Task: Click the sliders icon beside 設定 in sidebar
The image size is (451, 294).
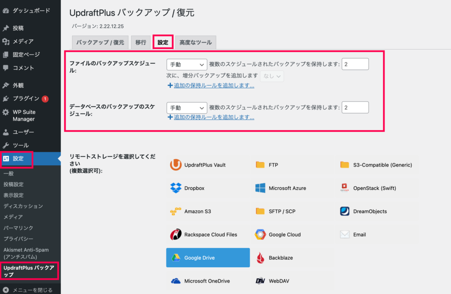Action: [x=6, y=159]
